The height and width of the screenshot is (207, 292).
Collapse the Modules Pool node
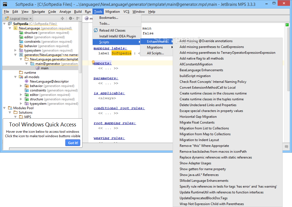coord(4,108)
